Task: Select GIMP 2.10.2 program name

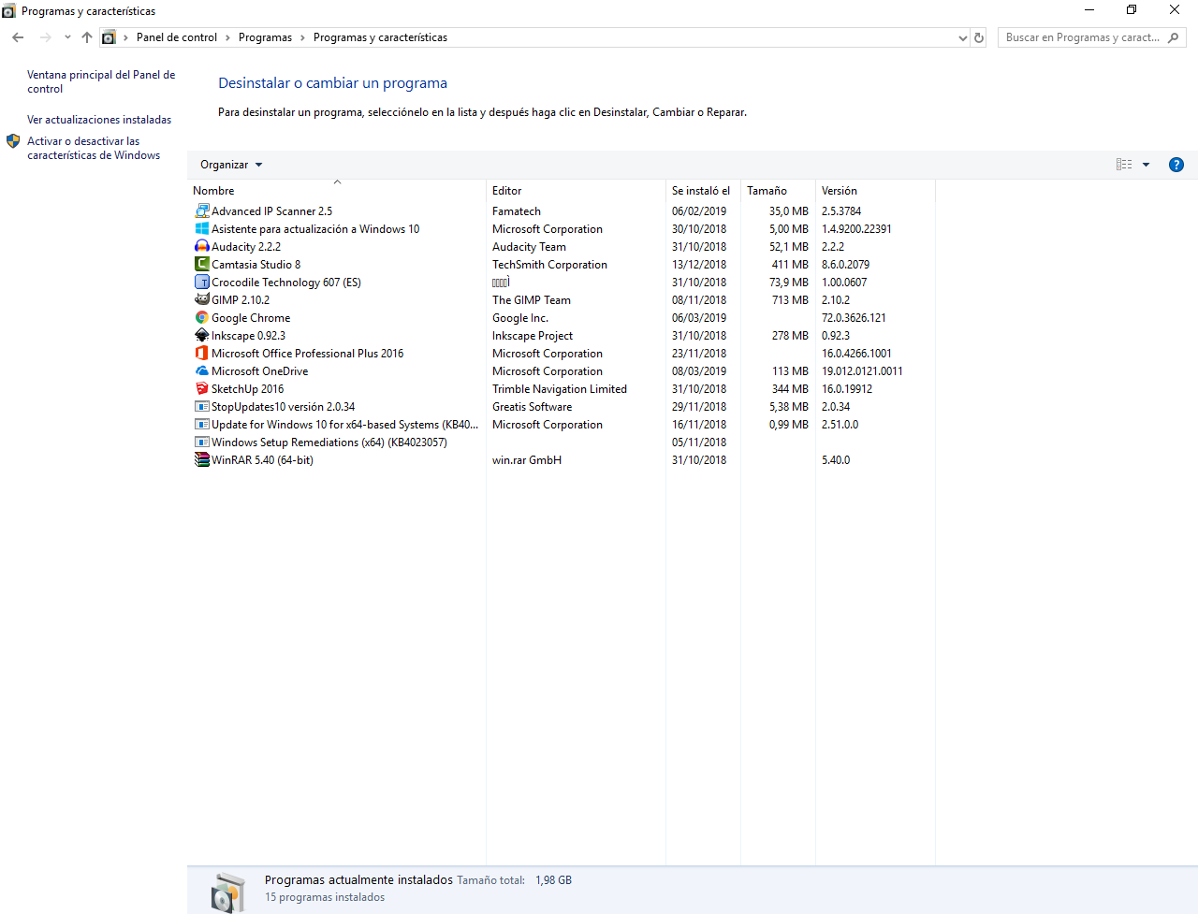Action: pos(241,300)
